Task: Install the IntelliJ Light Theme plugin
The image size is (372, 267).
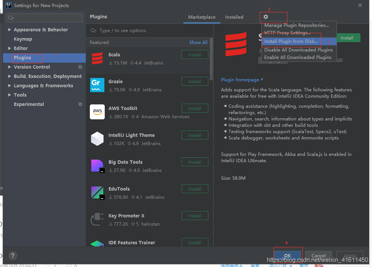Action: (x=195, y=135)
